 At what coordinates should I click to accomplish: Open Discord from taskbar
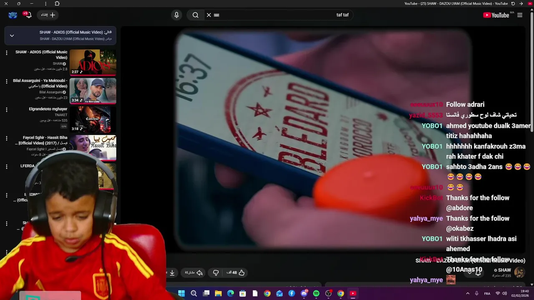coord(304,293)
